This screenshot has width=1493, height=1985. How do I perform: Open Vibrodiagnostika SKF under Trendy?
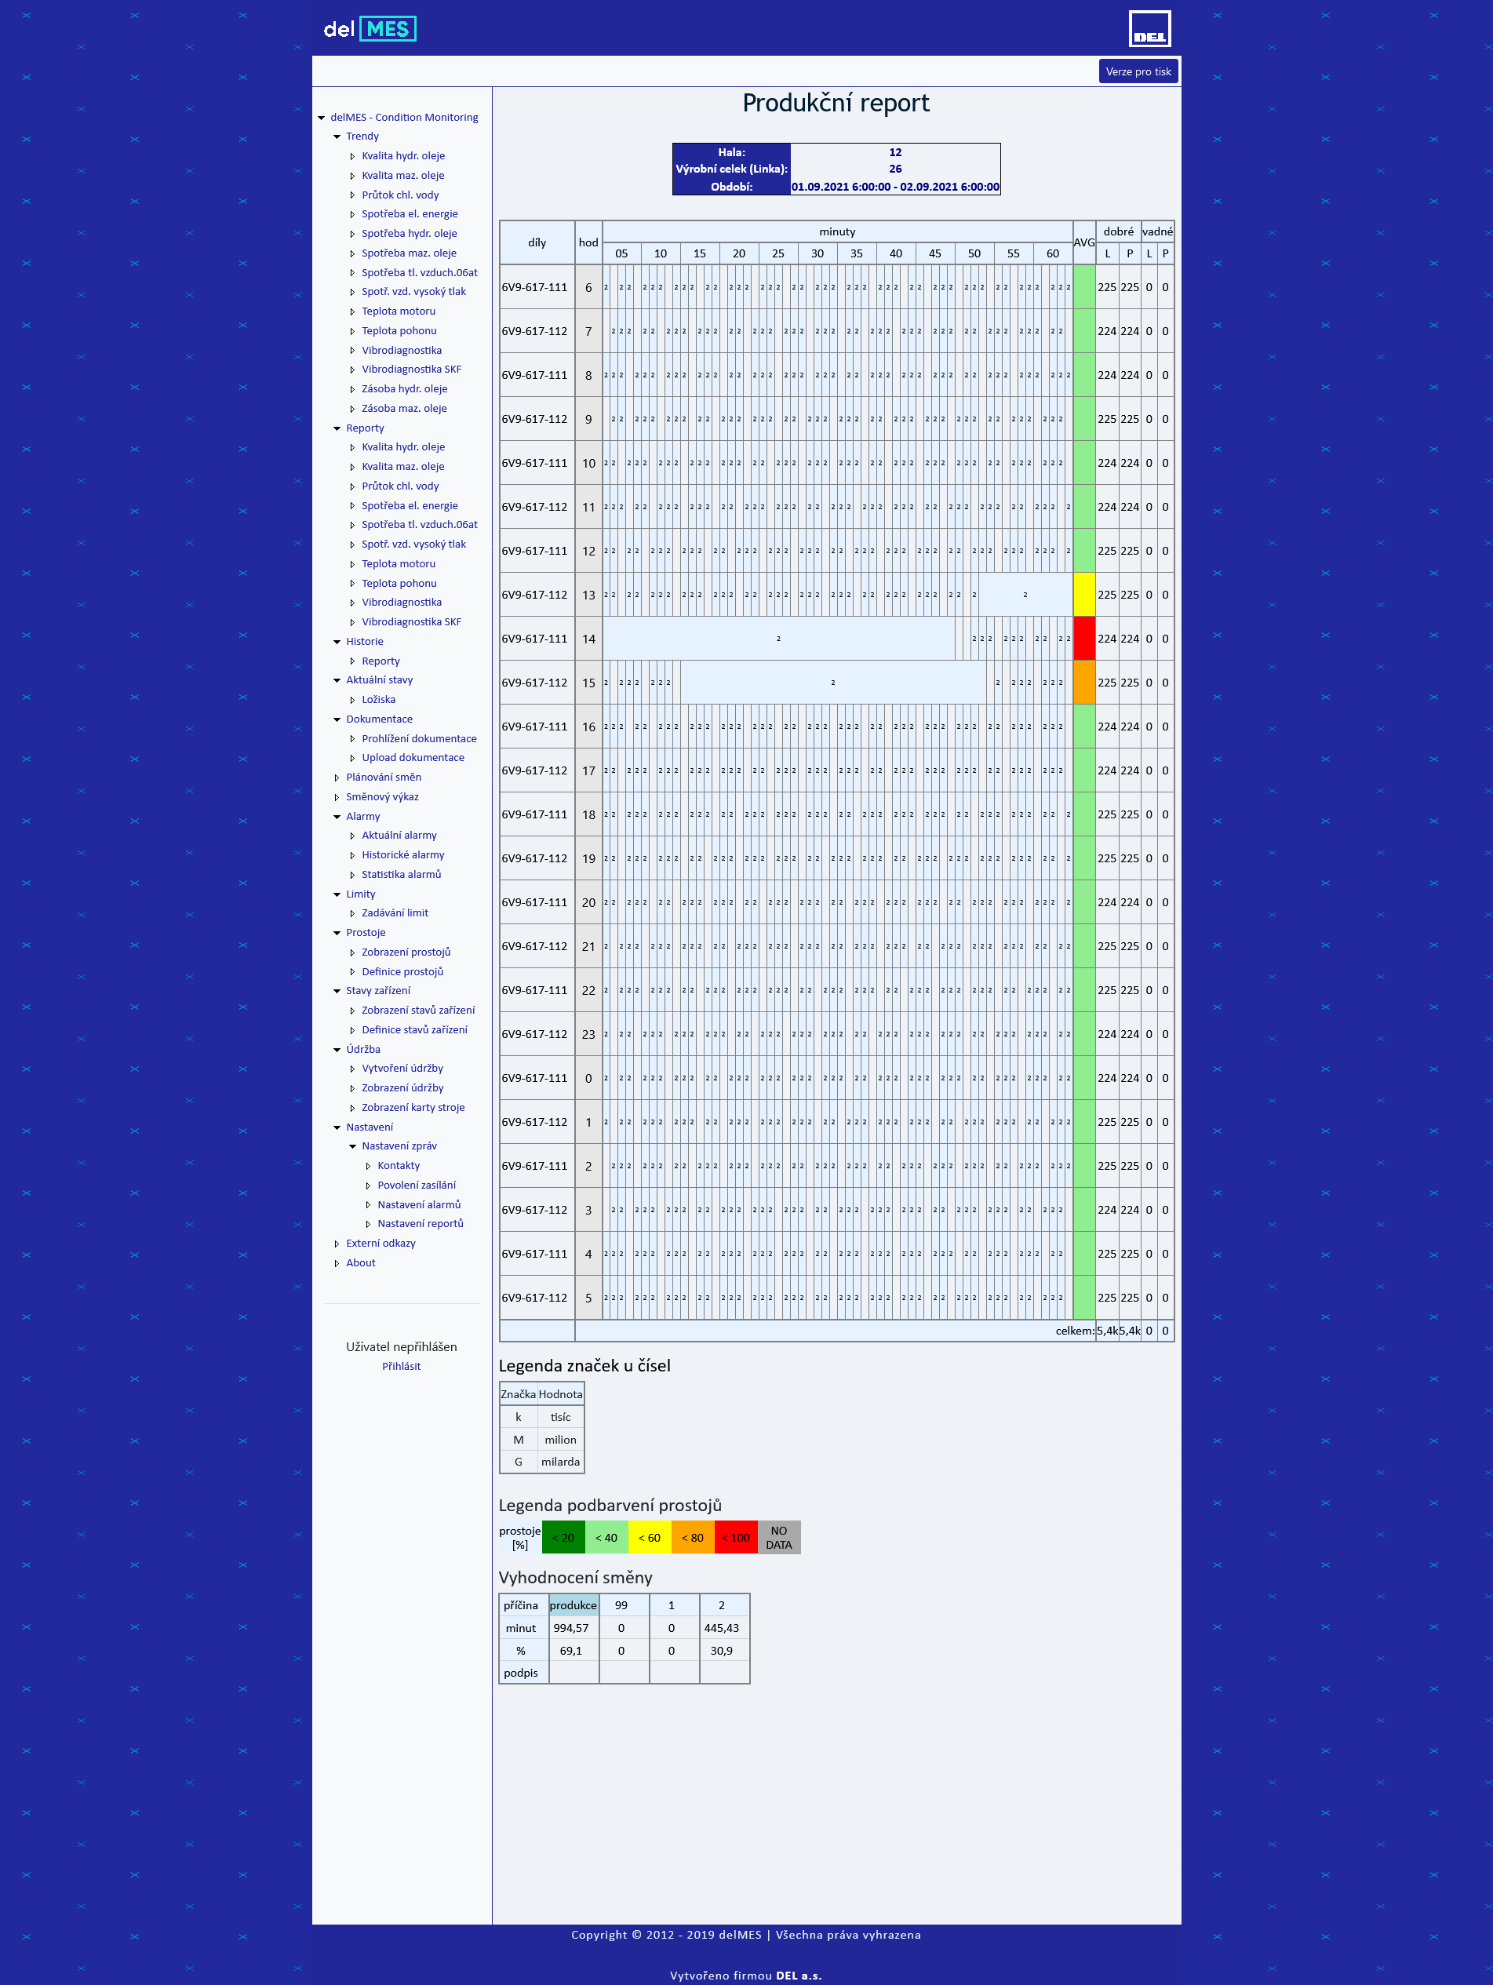(411, 369)
